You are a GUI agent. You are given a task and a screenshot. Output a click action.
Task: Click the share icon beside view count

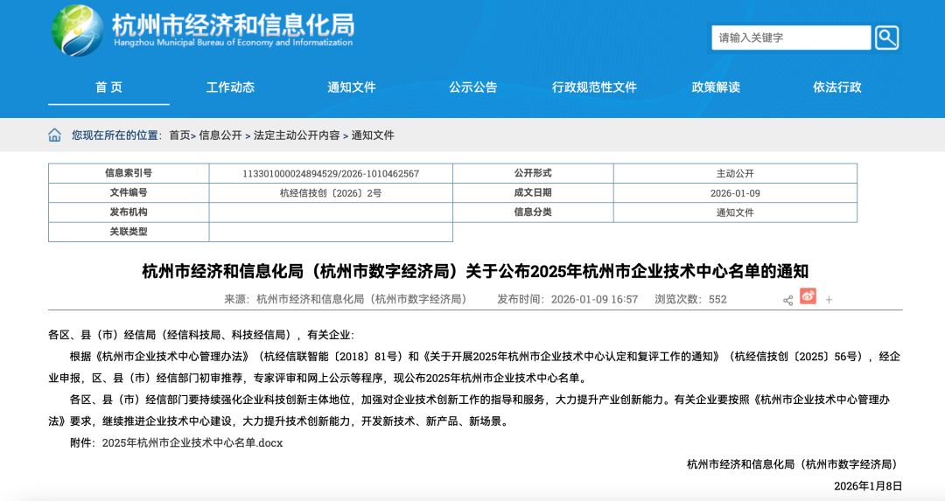pyautogui.click(x=787, y=300)
